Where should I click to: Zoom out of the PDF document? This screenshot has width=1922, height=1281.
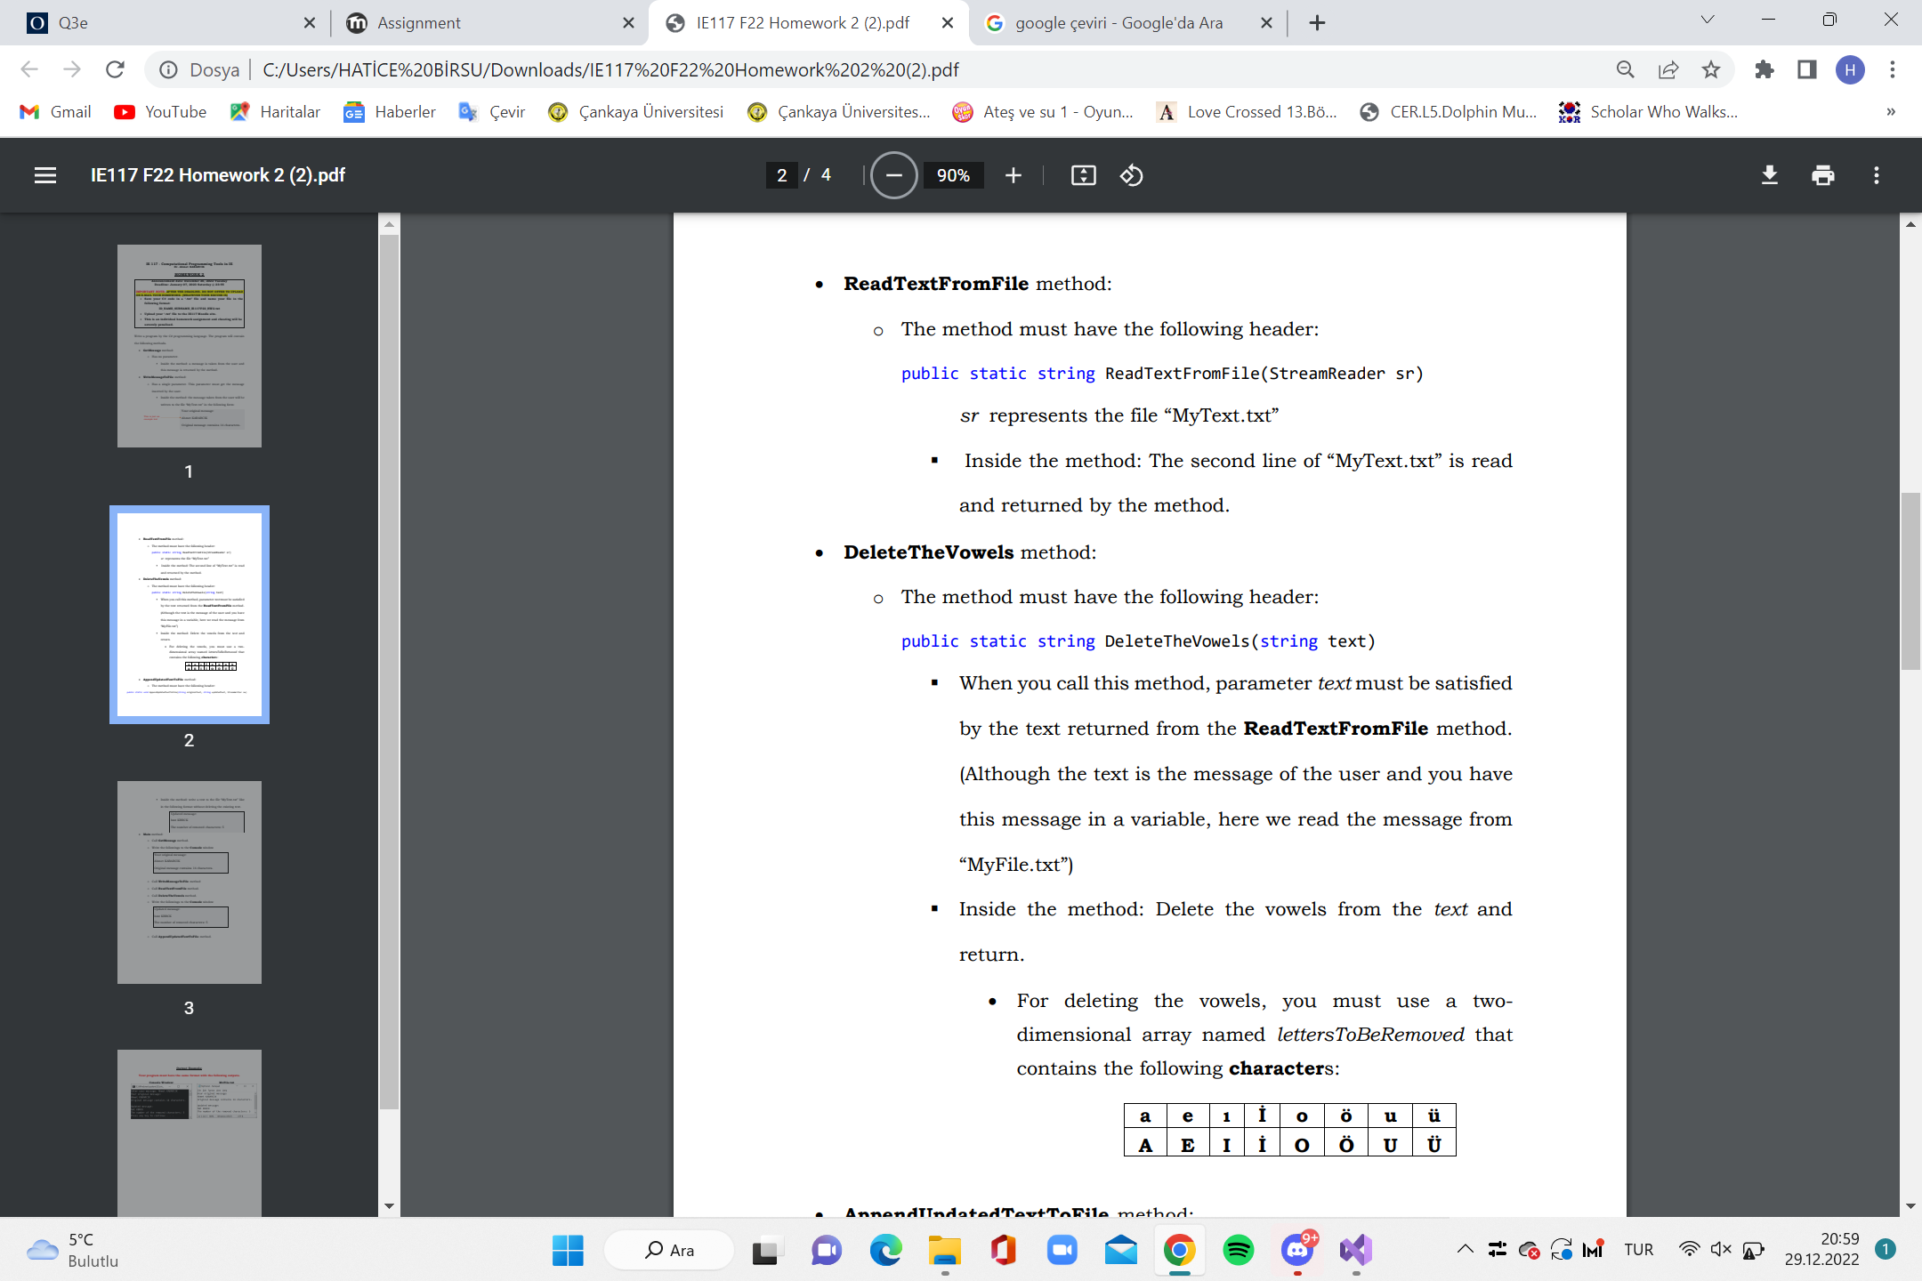893,175
